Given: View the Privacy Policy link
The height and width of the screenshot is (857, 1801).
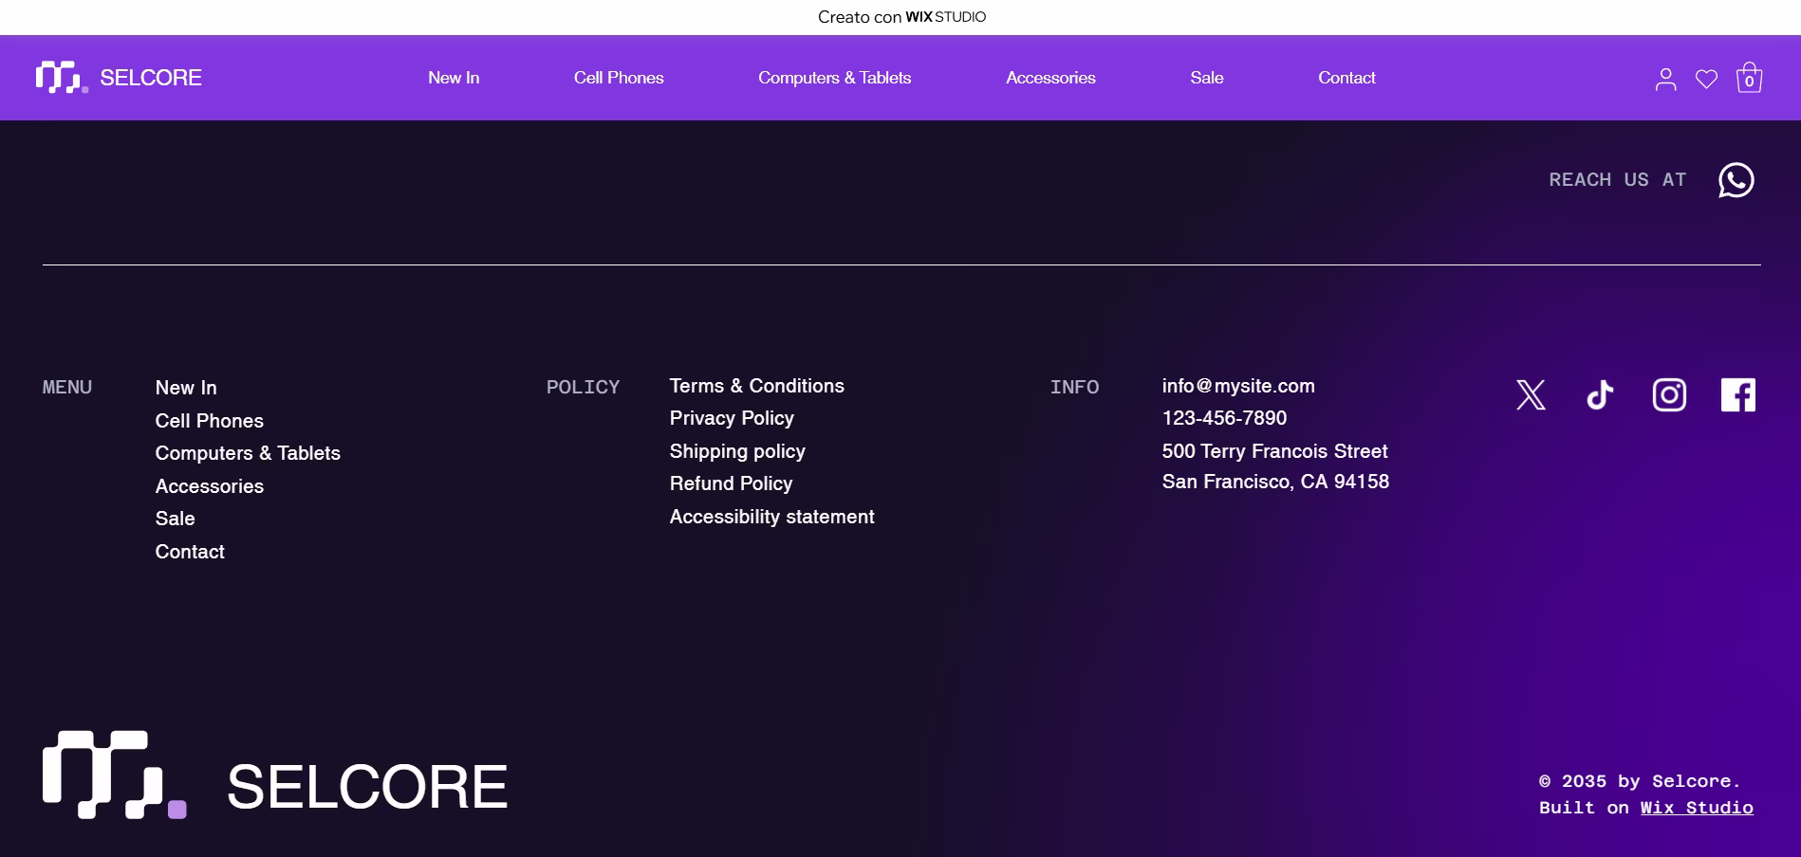Looking at the screenshot, I should tap(732, 418).
